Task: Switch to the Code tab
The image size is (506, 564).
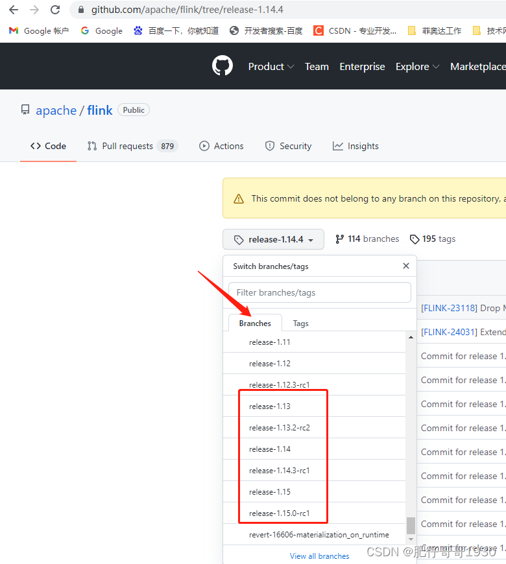Action: coord(48,146)
